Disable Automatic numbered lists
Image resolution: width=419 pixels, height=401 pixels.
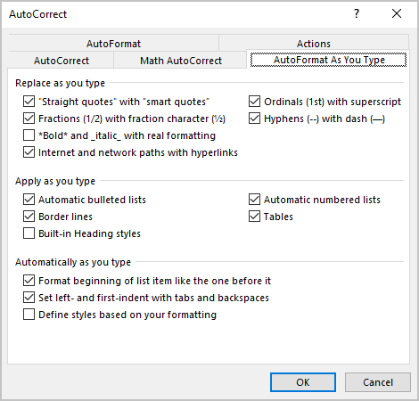[x=254, y=200]
